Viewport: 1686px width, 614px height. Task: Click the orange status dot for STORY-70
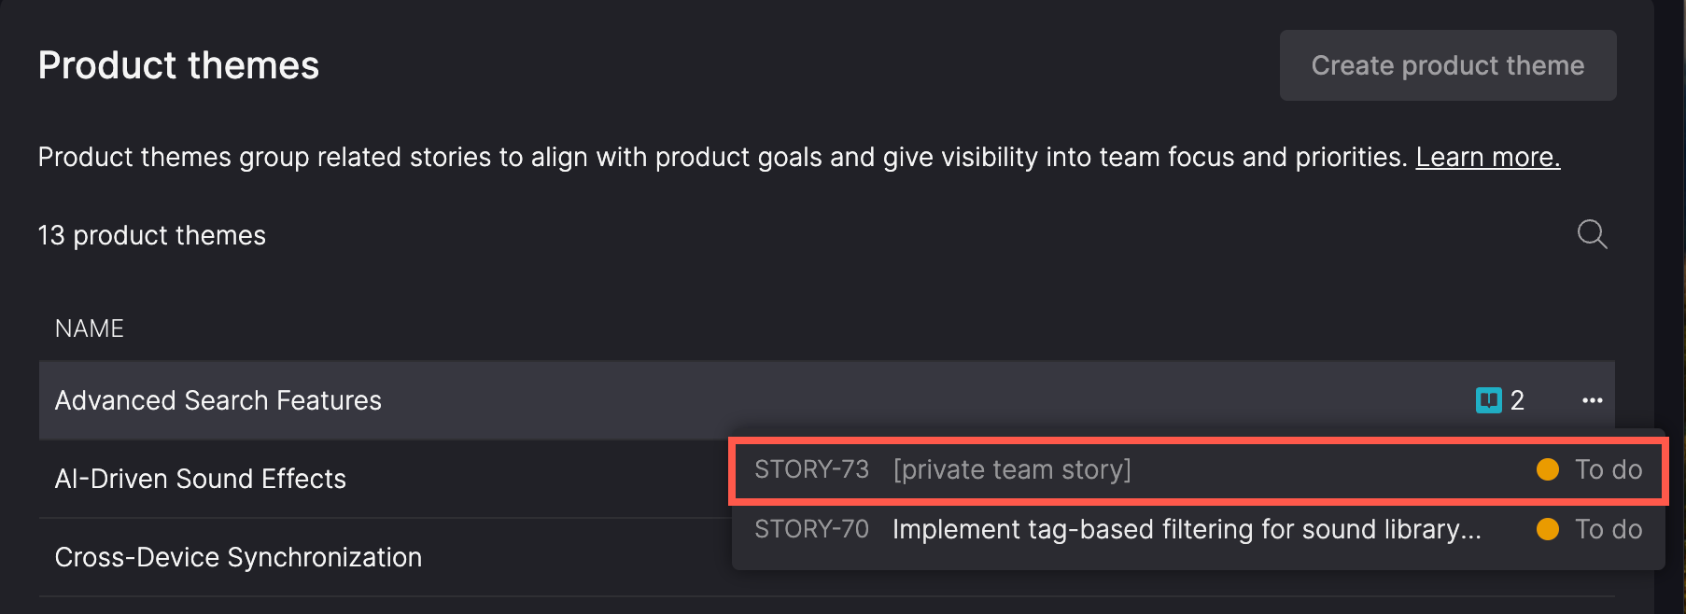click(1547, 529)
